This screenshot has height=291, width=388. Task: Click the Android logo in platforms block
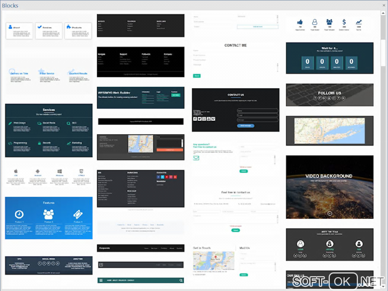[38, 171]
